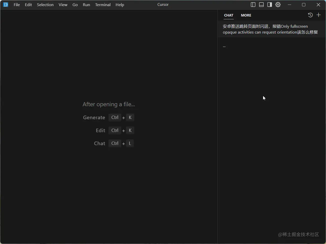This screenshot has height=244, width=326.
Task: Click the Cursor app logo icon
Action: point(6,5)
